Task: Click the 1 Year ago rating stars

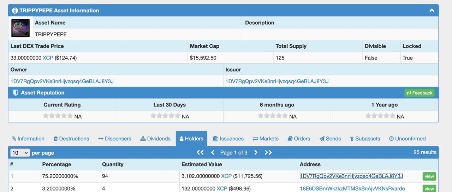Action: [x=380, y=116]
